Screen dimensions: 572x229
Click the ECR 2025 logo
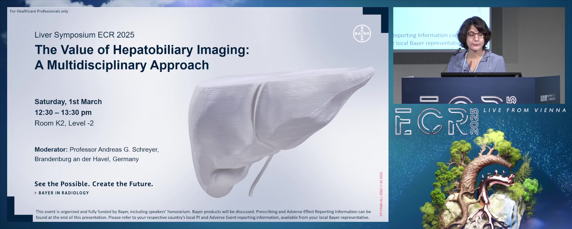tap(437, 122)
